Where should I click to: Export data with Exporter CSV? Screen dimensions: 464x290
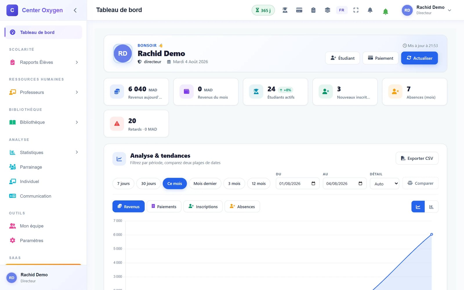417,158
